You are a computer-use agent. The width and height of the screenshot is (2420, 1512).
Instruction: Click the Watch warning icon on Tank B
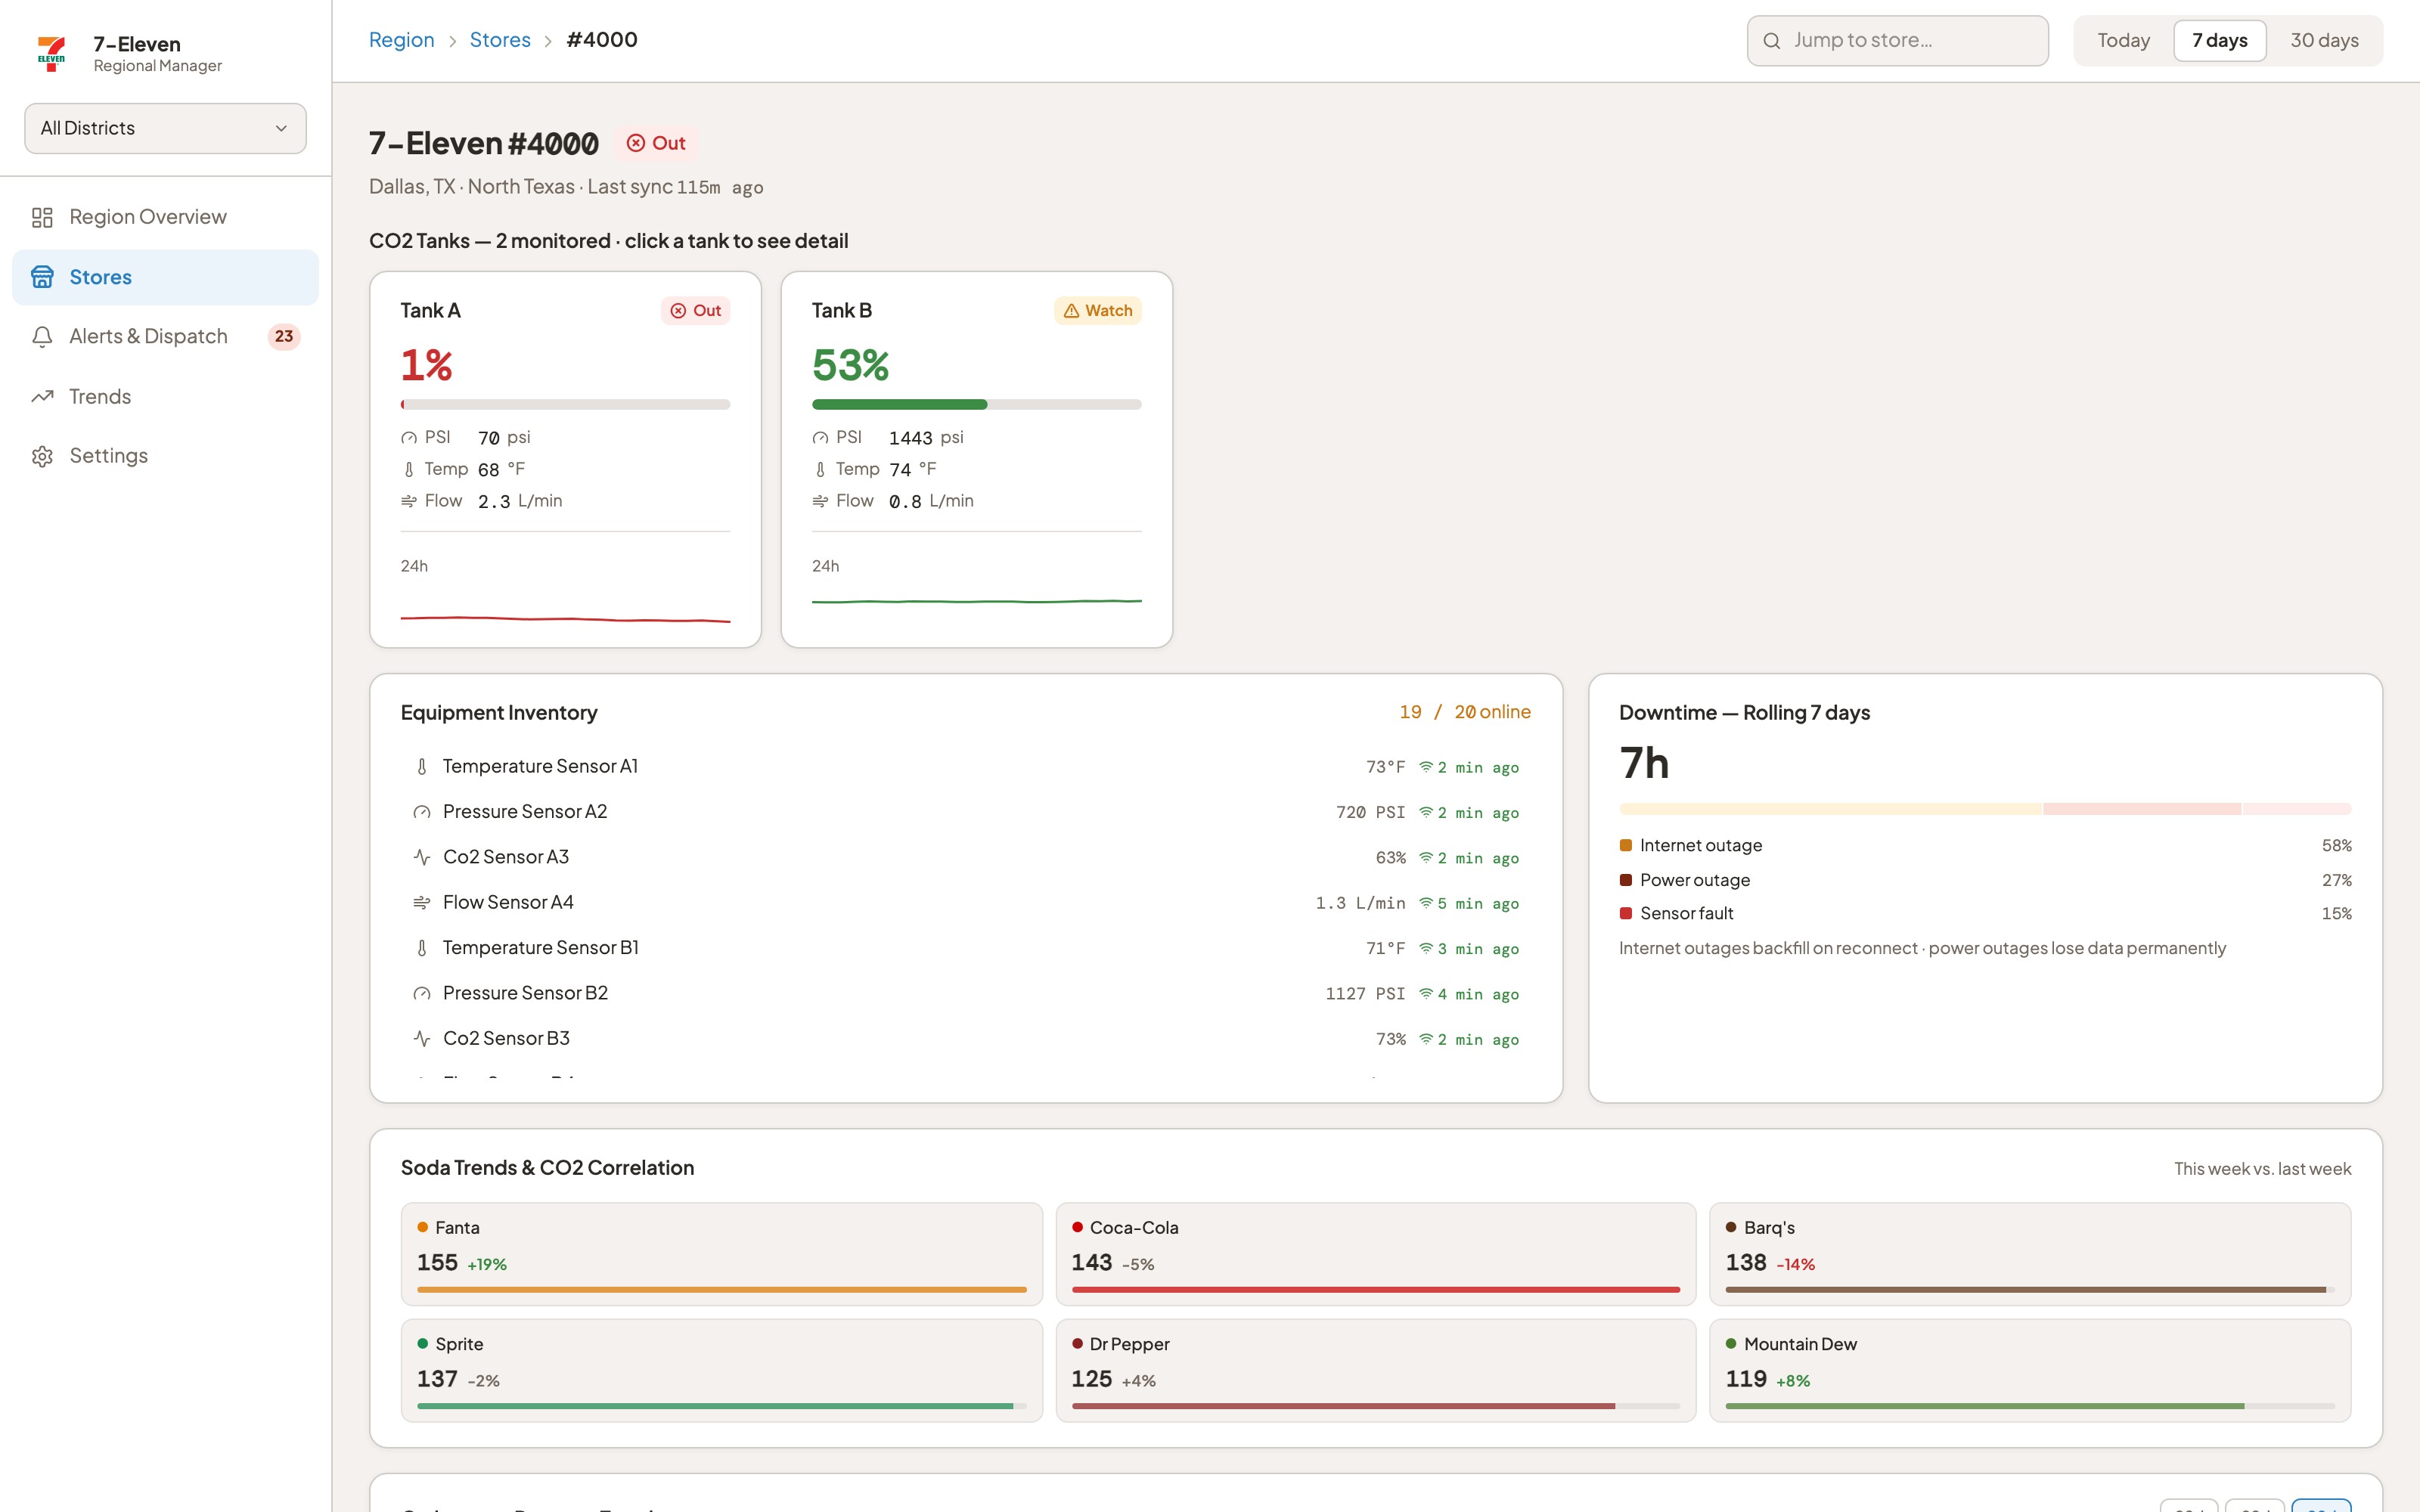pyautogui.click(x=1071, y=311)
